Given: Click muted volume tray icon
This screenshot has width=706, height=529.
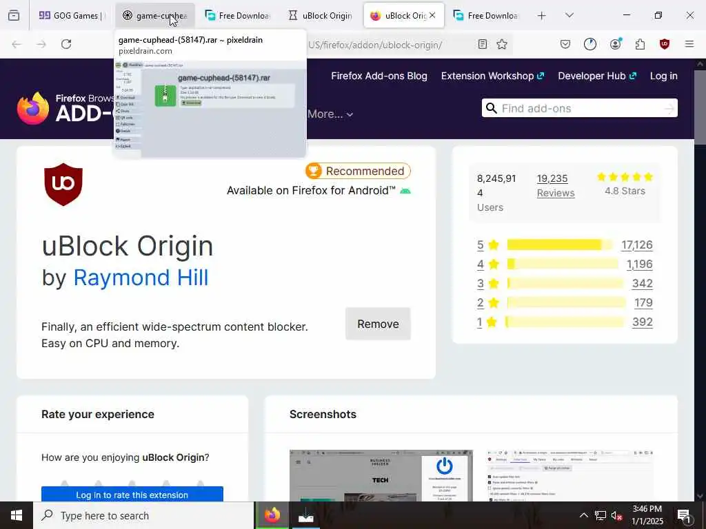Looking at the screenshot, I should tap(617, 515).
